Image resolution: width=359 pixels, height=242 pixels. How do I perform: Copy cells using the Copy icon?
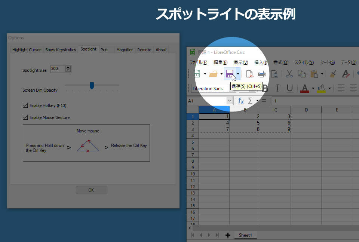coord(302,74)
